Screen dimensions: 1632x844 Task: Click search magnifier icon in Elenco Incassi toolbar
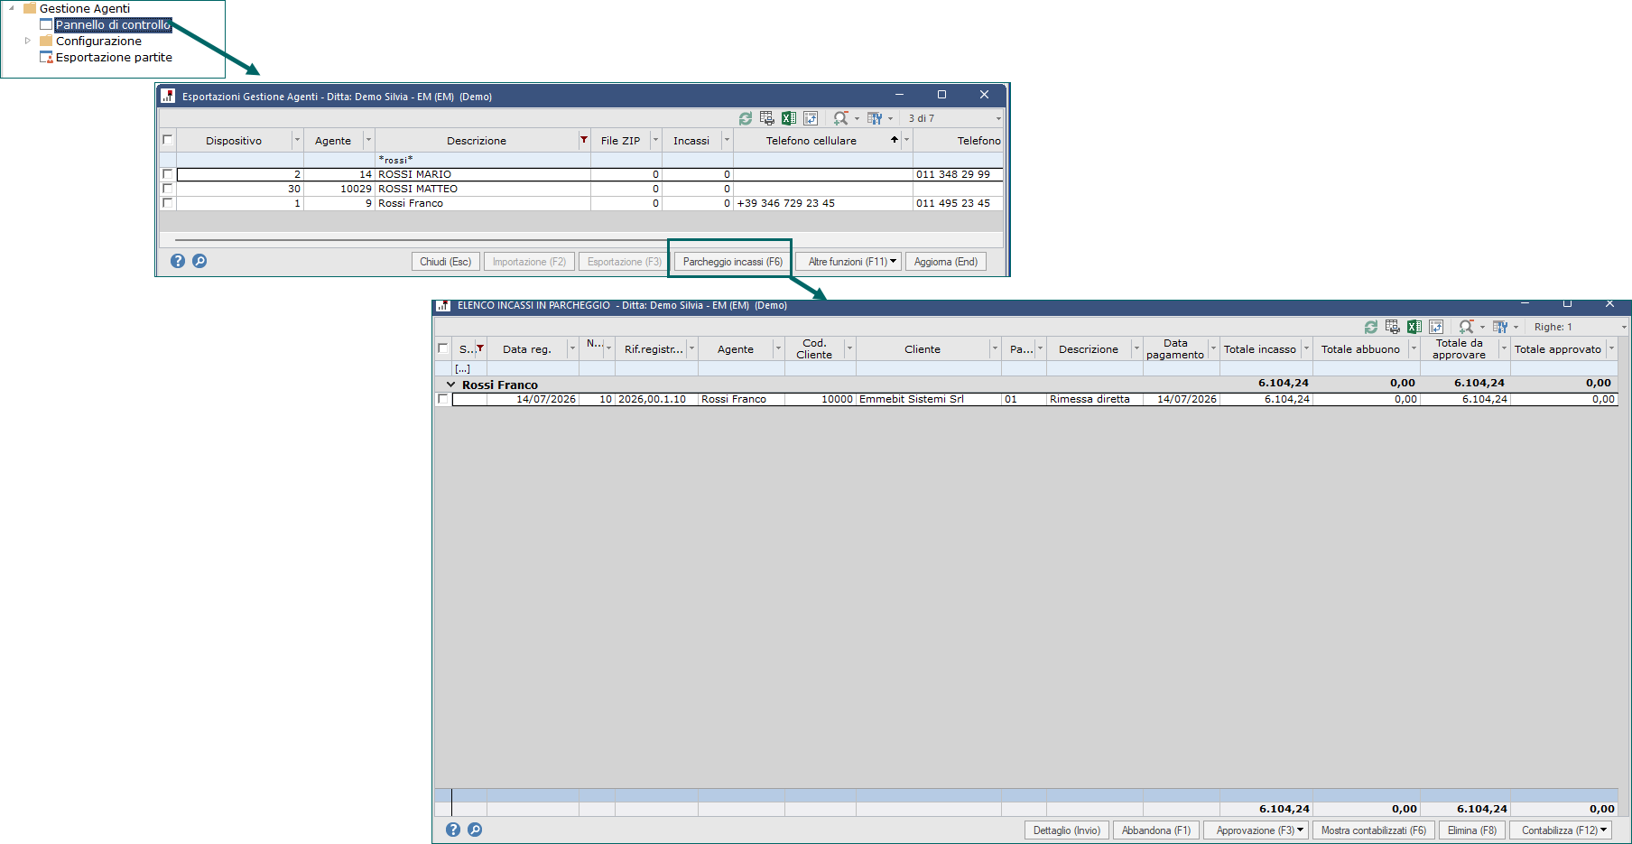tap(1466, 327)
